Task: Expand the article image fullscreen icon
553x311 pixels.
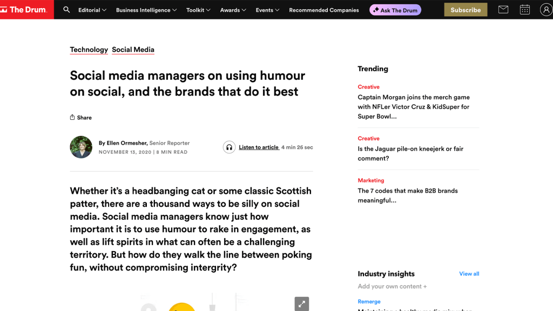Action: [301, 303]
